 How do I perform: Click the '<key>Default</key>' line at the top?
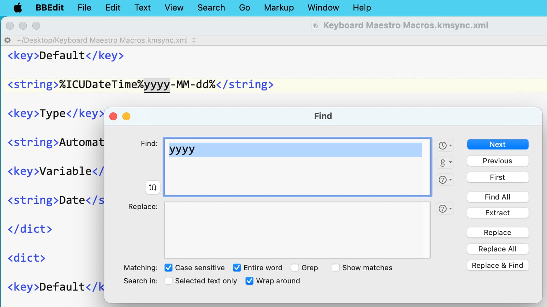click(66, 56)
